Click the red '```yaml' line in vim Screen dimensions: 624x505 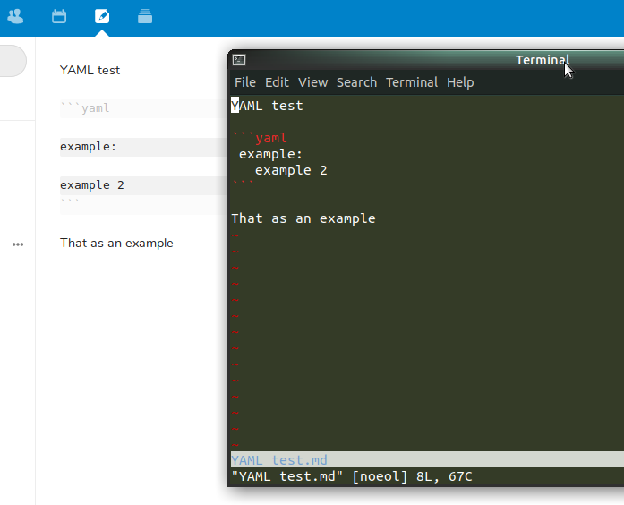click(260, 138)
